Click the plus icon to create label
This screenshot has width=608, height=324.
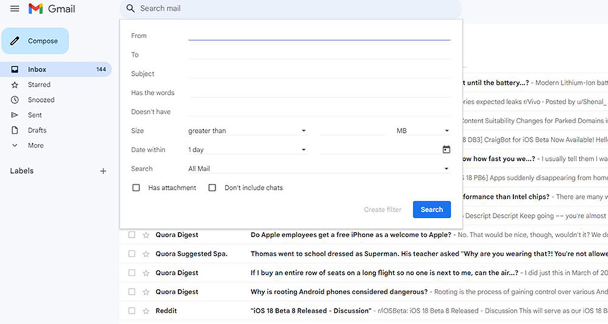(x=103, y=171)
